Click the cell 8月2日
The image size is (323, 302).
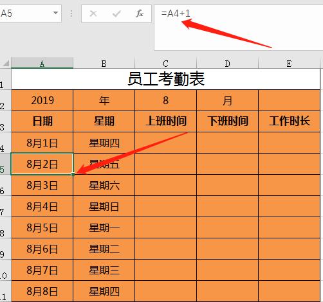(42, 164)
